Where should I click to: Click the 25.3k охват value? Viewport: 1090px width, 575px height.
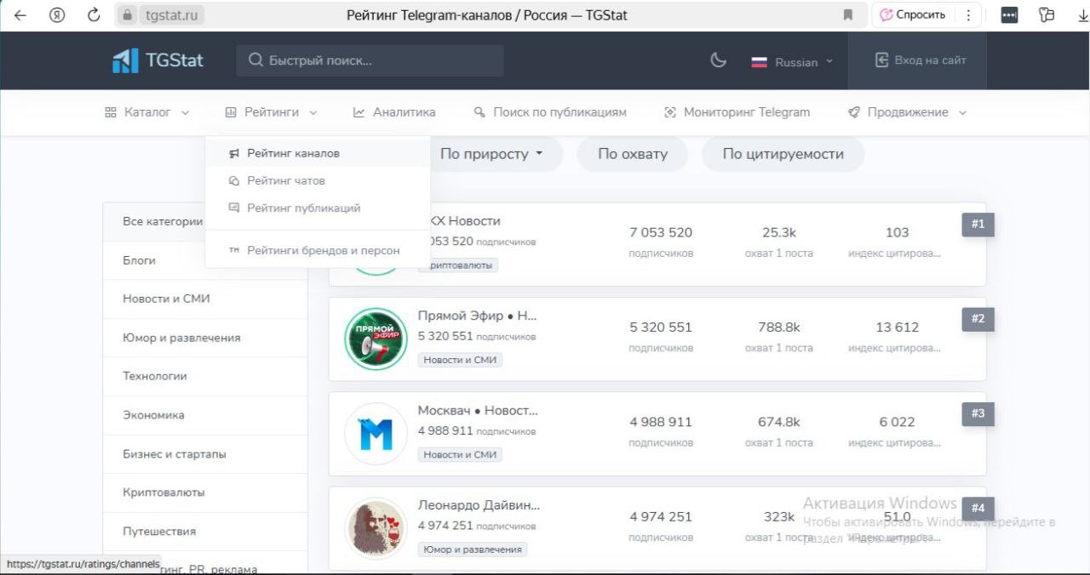tap(779, 232)
